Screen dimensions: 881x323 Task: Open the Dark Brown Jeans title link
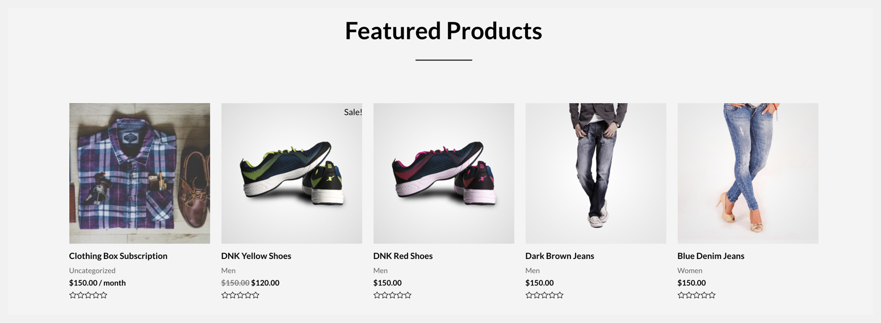[x=560, y=256]
